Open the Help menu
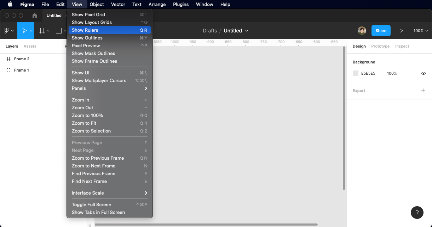 pos(225,4)
